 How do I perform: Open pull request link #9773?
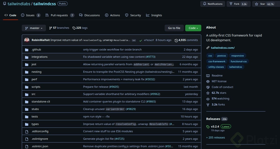pyautogui.click(x=151, y=57)
